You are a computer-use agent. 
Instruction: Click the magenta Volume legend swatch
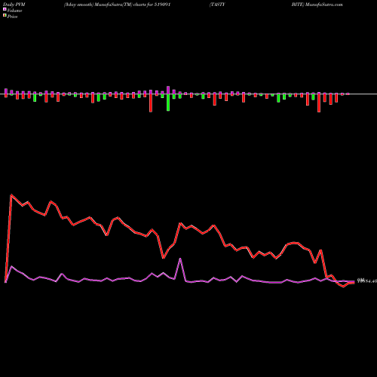pos(5,9)
